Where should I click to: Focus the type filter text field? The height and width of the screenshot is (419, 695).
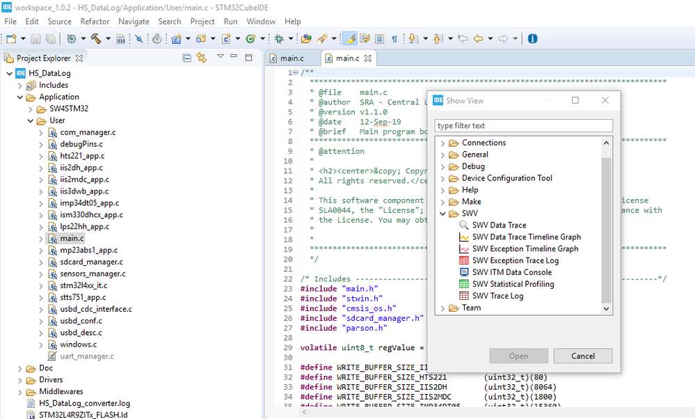click(524, 125)
